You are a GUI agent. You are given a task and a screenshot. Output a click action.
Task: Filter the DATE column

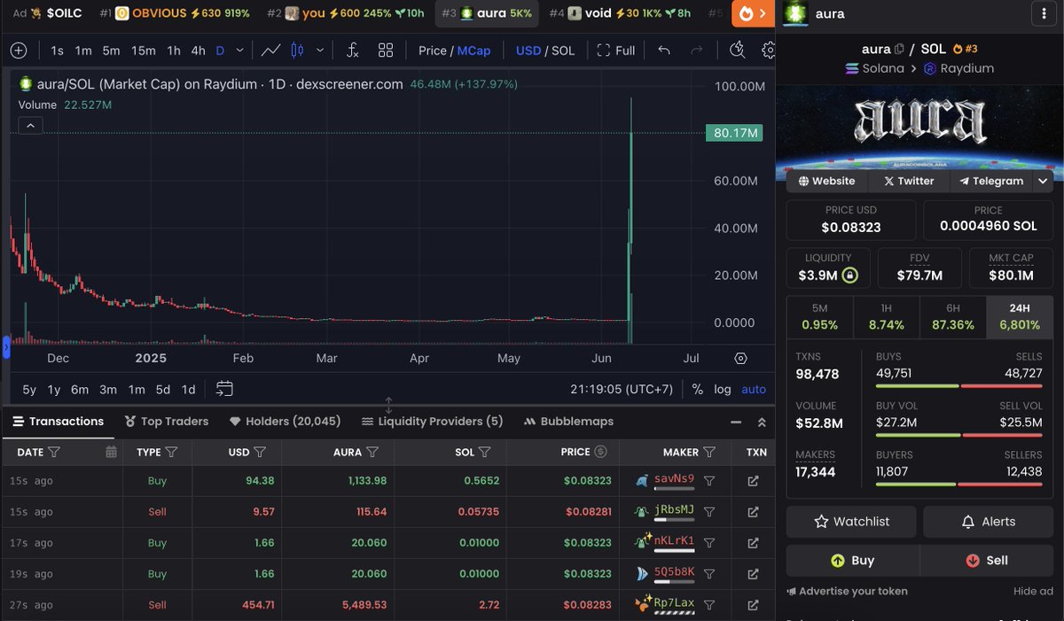(x=54, y=452)
